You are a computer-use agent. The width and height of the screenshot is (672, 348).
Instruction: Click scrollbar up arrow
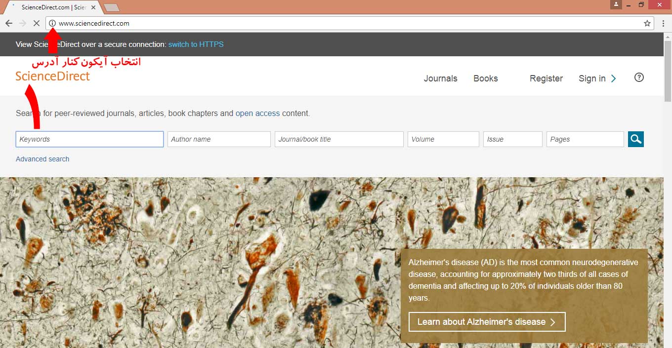[x=668, y=36]
